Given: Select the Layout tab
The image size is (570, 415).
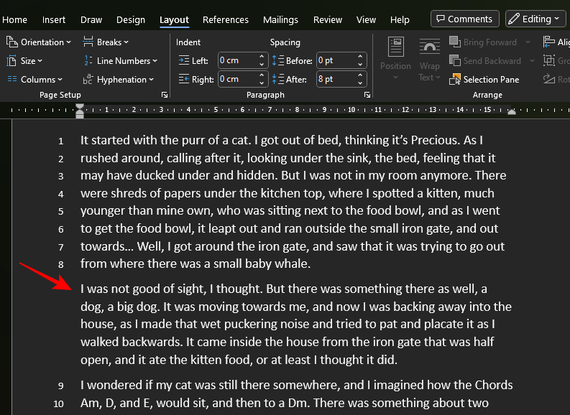Looking at the screenshot, I should tap(174, 19).
